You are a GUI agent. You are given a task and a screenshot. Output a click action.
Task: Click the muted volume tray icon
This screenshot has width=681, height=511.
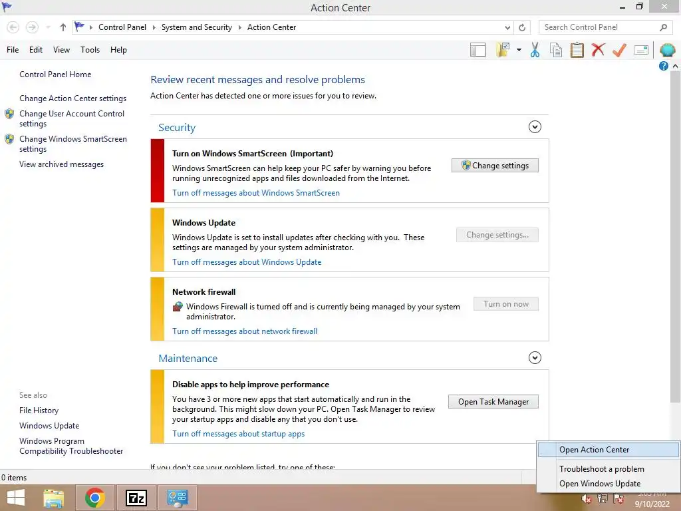pyautogui.click(x=587, y=498)
